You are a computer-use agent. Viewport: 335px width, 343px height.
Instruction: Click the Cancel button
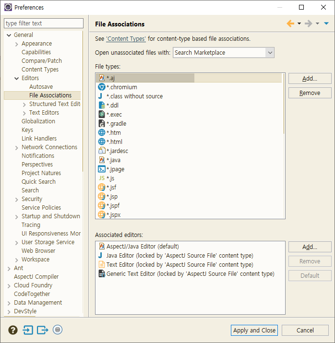point(305,331)
